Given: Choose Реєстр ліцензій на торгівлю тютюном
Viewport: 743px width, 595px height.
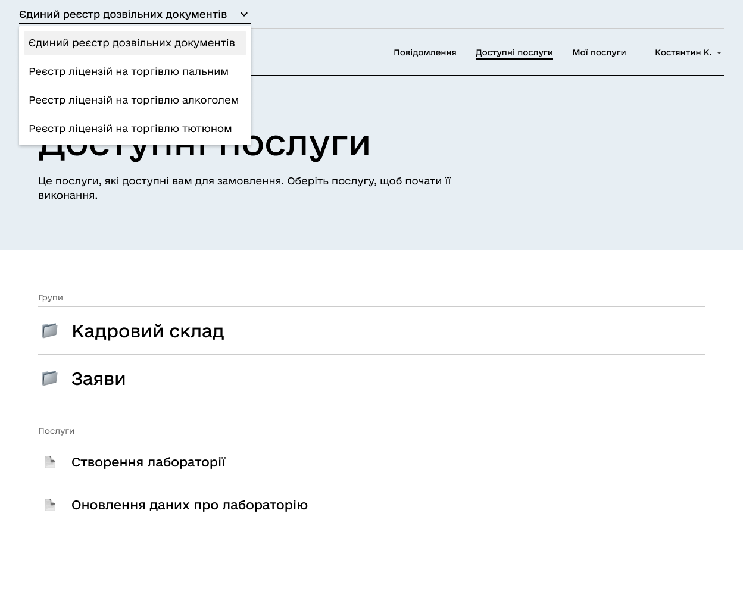Looking at the screenshot, I should click(x=135, y=129).
